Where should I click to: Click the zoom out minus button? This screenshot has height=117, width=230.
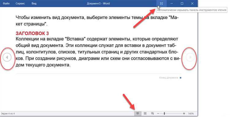[158, 114]
